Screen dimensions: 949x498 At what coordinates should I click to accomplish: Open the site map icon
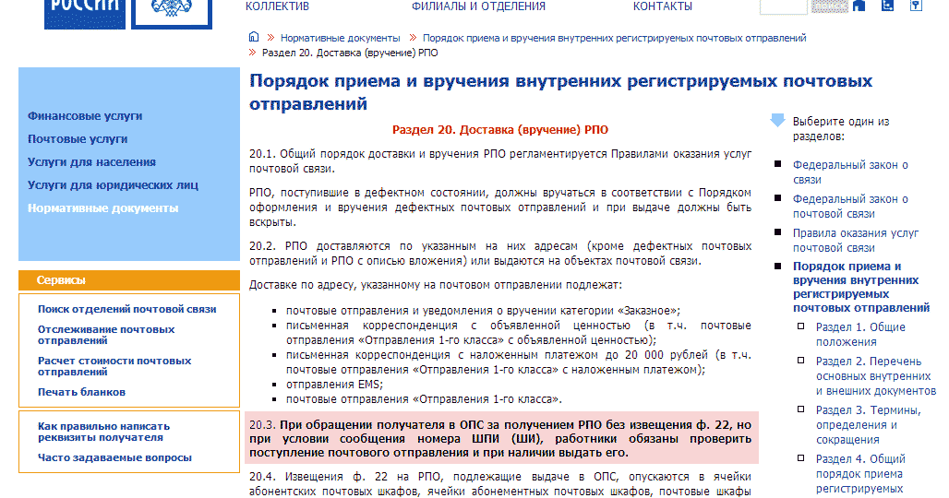point(887,6)
